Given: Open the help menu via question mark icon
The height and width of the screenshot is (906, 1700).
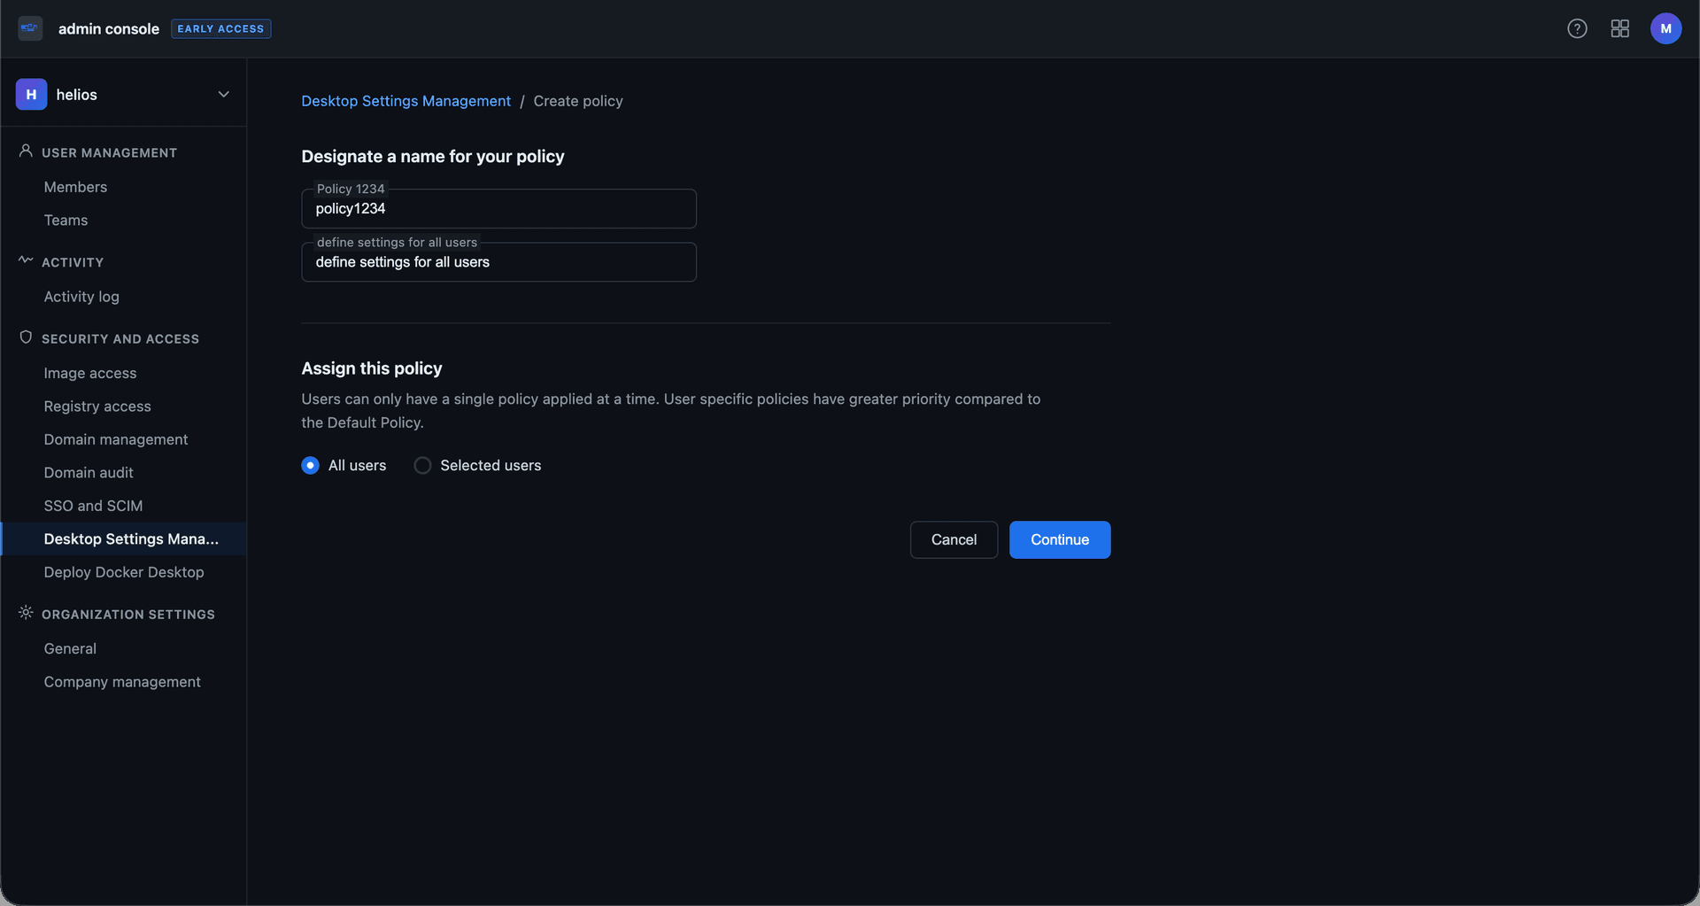Looking at the screenshot, I should [1578, 28].
